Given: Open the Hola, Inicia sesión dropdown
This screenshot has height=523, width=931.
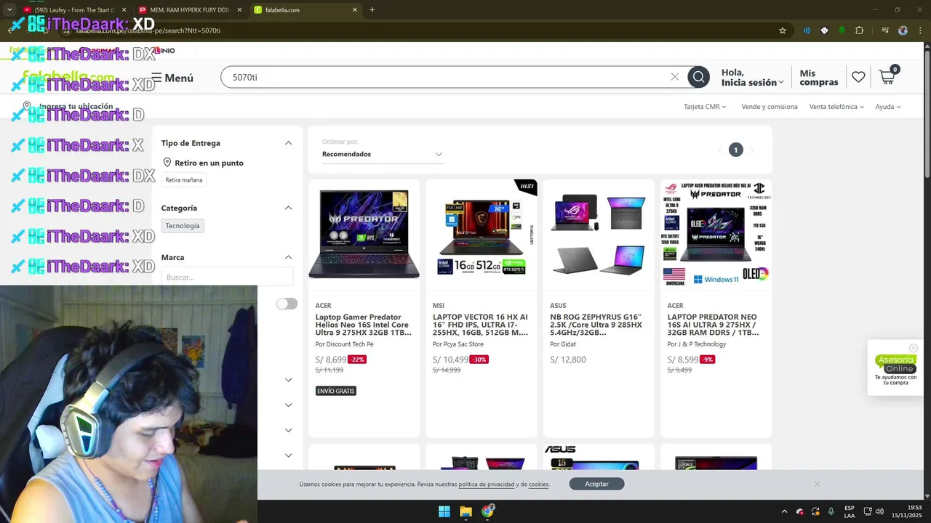Looking at the screenshot, I should pos(752,77).
